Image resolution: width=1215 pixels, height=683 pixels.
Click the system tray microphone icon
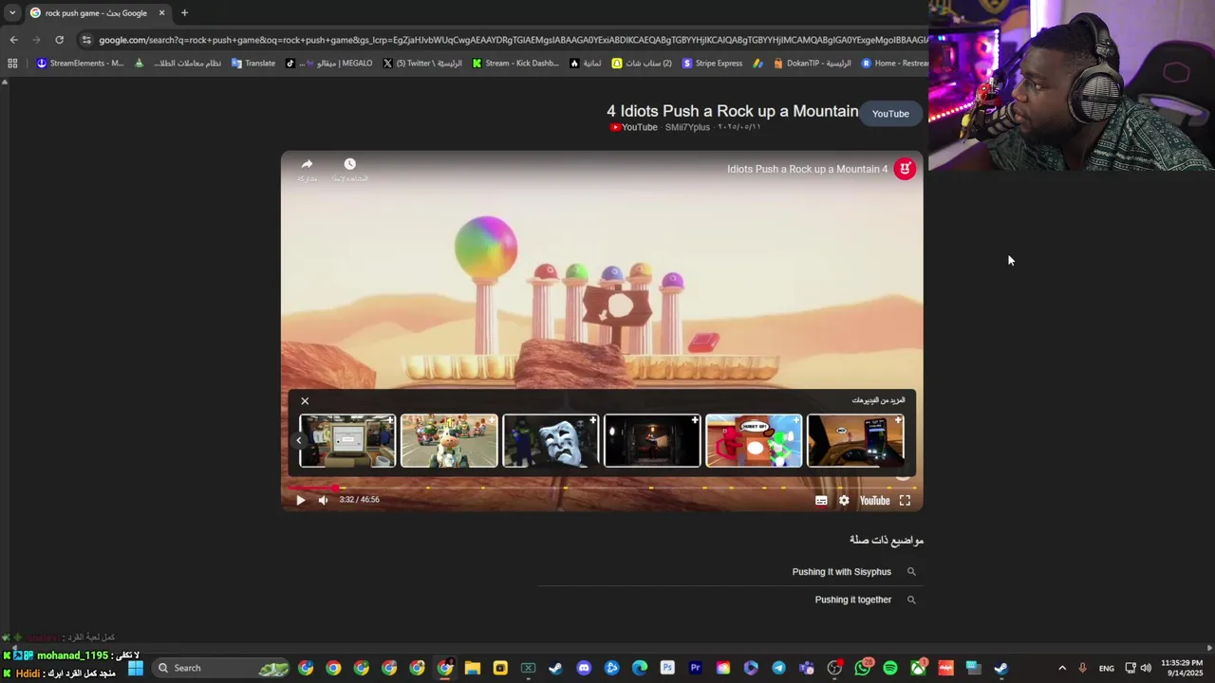tap(1082, 668)
